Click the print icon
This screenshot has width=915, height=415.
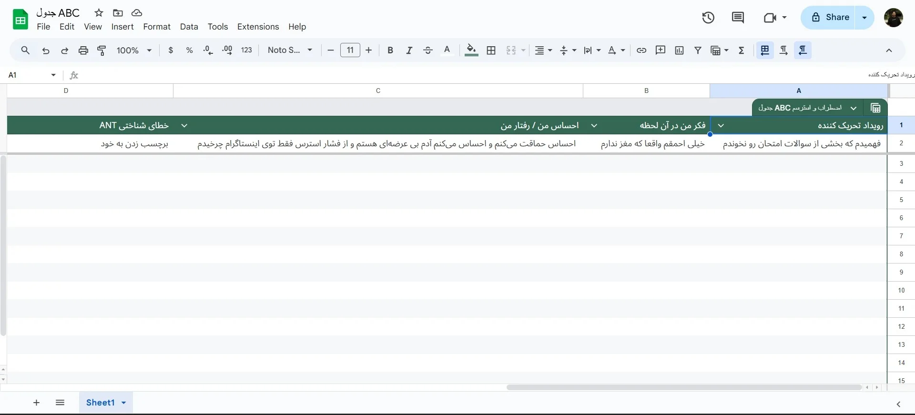pyautogui.click(x=83, y=50)
